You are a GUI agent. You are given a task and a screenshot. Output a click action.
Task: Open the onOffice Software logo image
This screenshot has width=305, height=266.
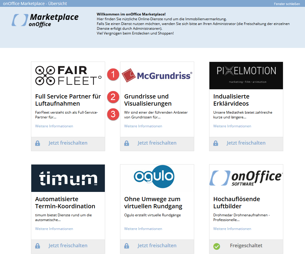point(246,178)
